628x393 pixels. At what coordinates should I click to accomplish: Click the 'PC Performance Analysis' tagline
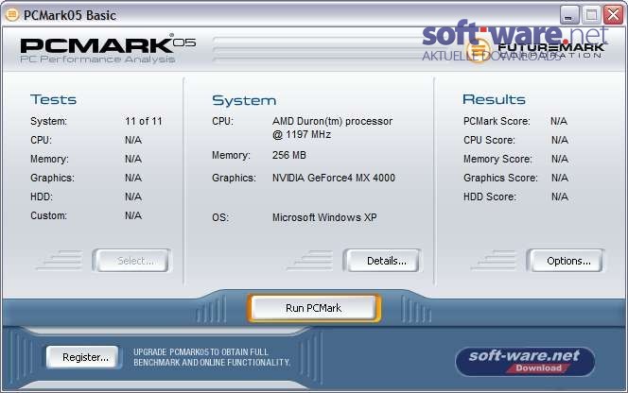click(97, 60)
